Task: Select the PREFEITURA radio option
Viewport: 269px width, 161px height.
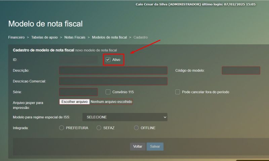Action: click(x=62, y=128)
